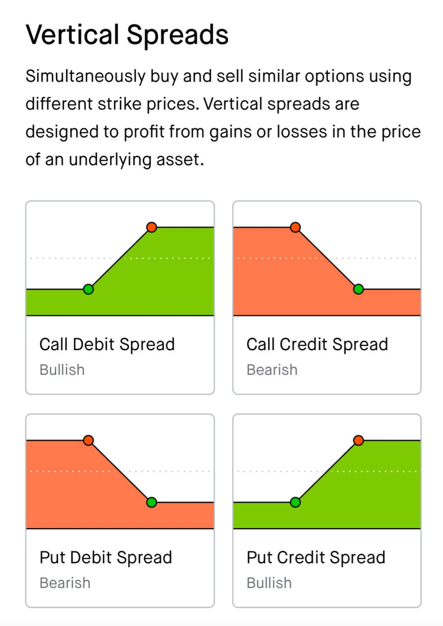Select the Put Debit Spread strategy

pos(119,508)
